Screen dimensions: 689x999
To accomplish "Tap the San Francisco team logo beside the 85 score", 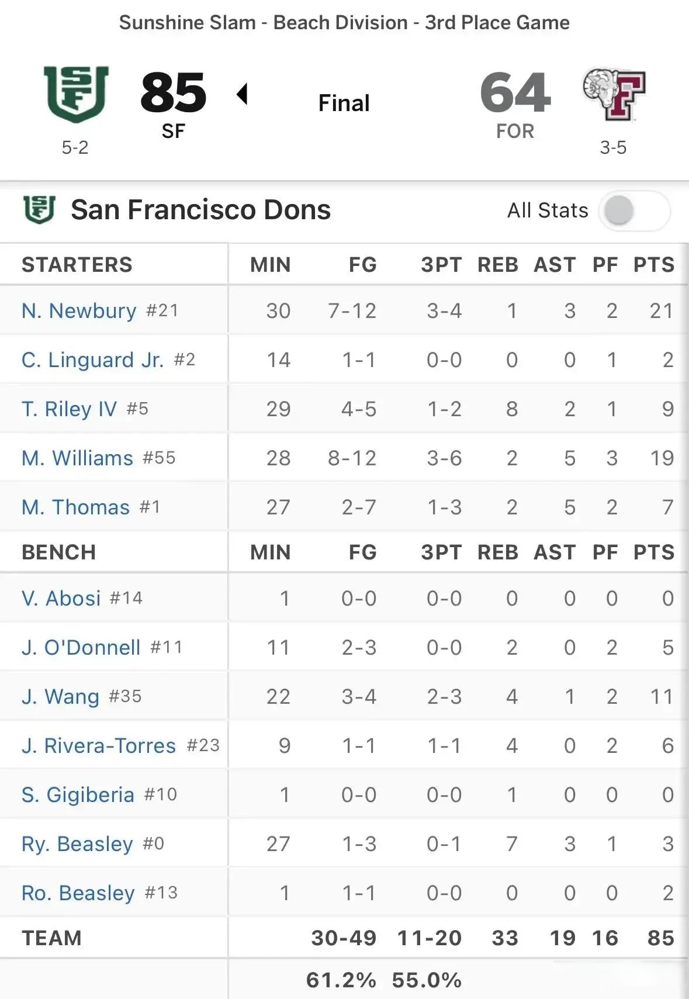I will point(76,94).
